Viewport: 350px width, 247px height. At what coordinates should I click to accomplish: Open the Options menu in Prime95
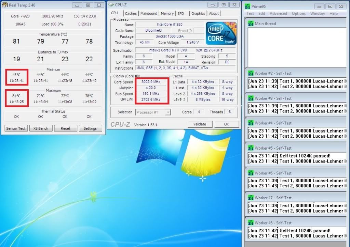[x=299, y=14]
